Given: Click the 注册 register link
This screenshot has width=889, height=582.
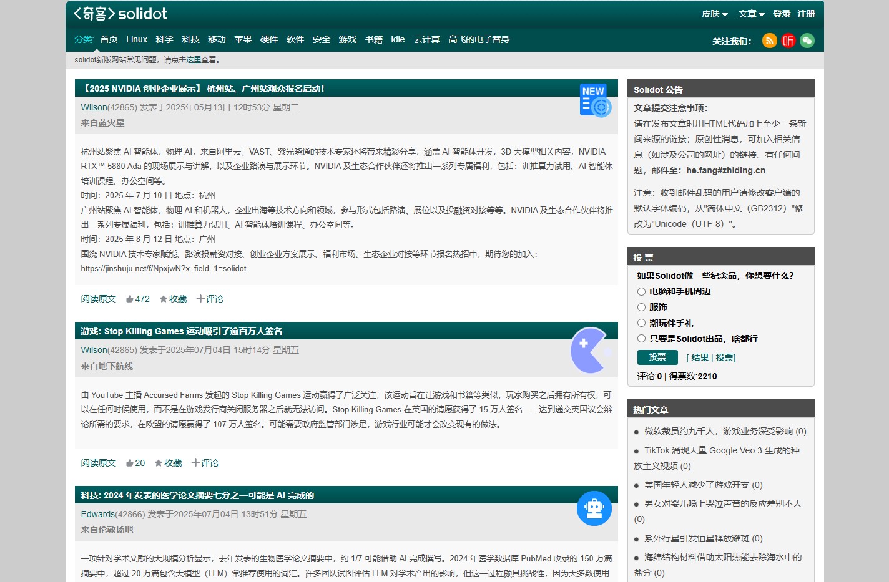Looking at the screenshot, I should (806, 14).
